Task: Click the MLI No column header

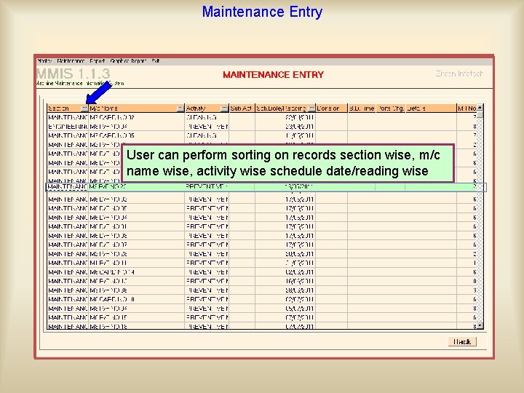Action: click(x=467, y=108)
